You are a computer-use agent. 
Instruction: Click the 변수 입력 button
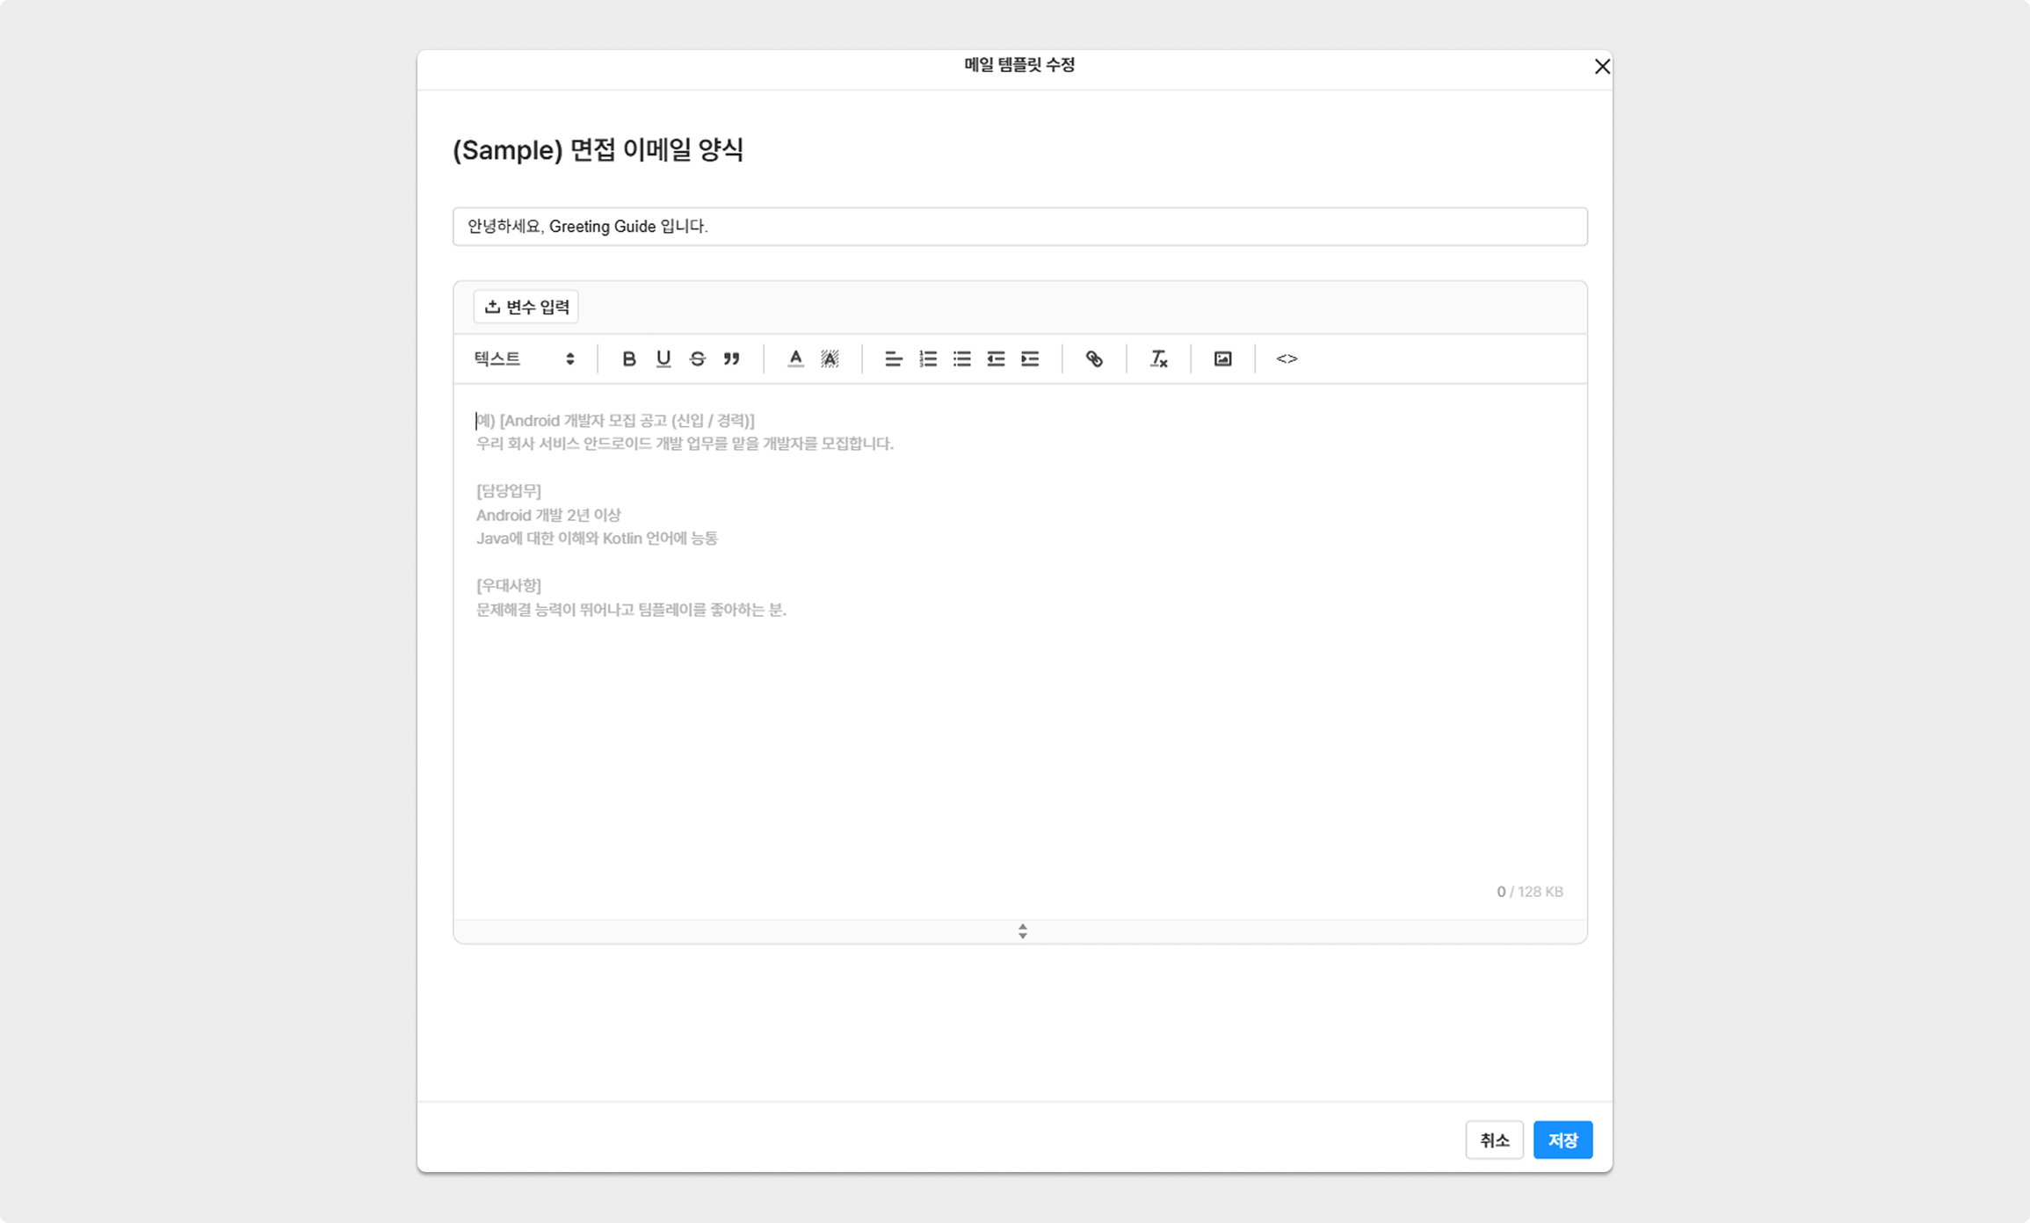pyautogui.click(x=526, y=307)
